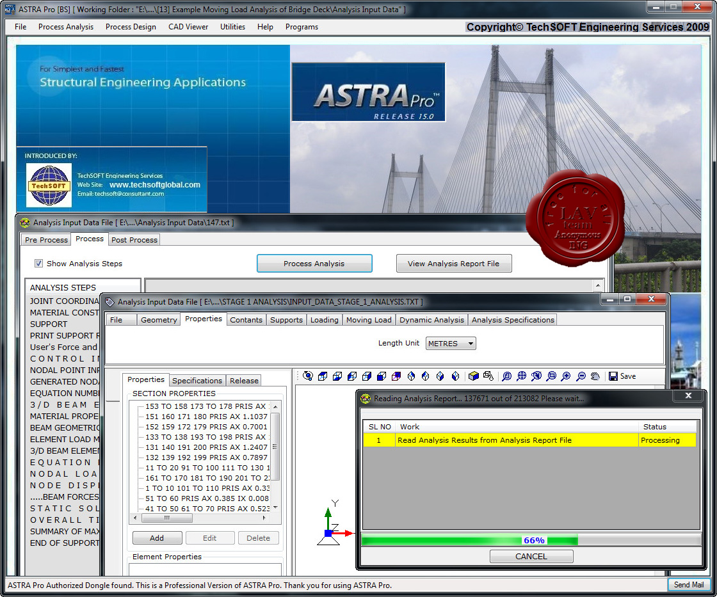717x597 pixels.
Task: Open the CAD Viewer menu
Action: click(188, 27)
